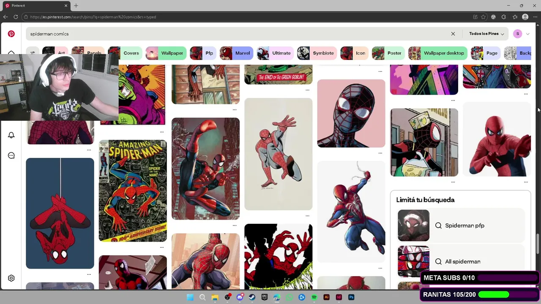The image size is (541, 304).
Task: Click the scrollbar up arrow
Action: pos(538,25)
